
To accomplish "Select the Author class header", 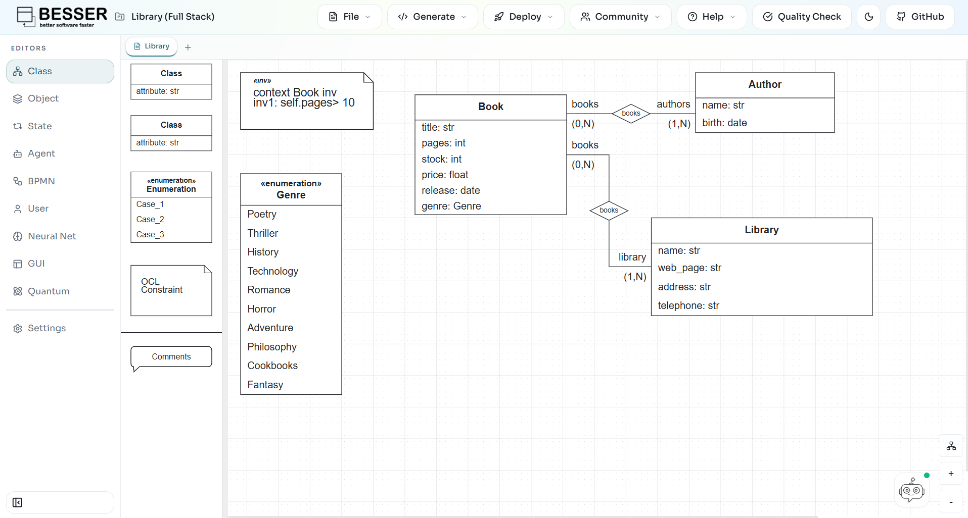I will 765,85.
